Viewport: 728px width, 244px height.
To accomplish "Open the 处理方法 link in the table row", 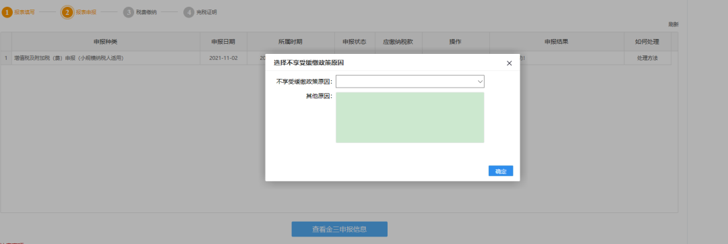I will 647,58.
